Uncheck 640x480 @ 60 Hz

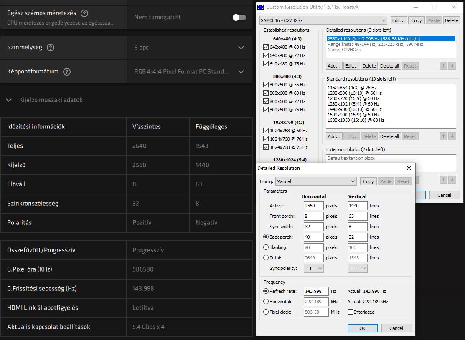pos(266,47)
